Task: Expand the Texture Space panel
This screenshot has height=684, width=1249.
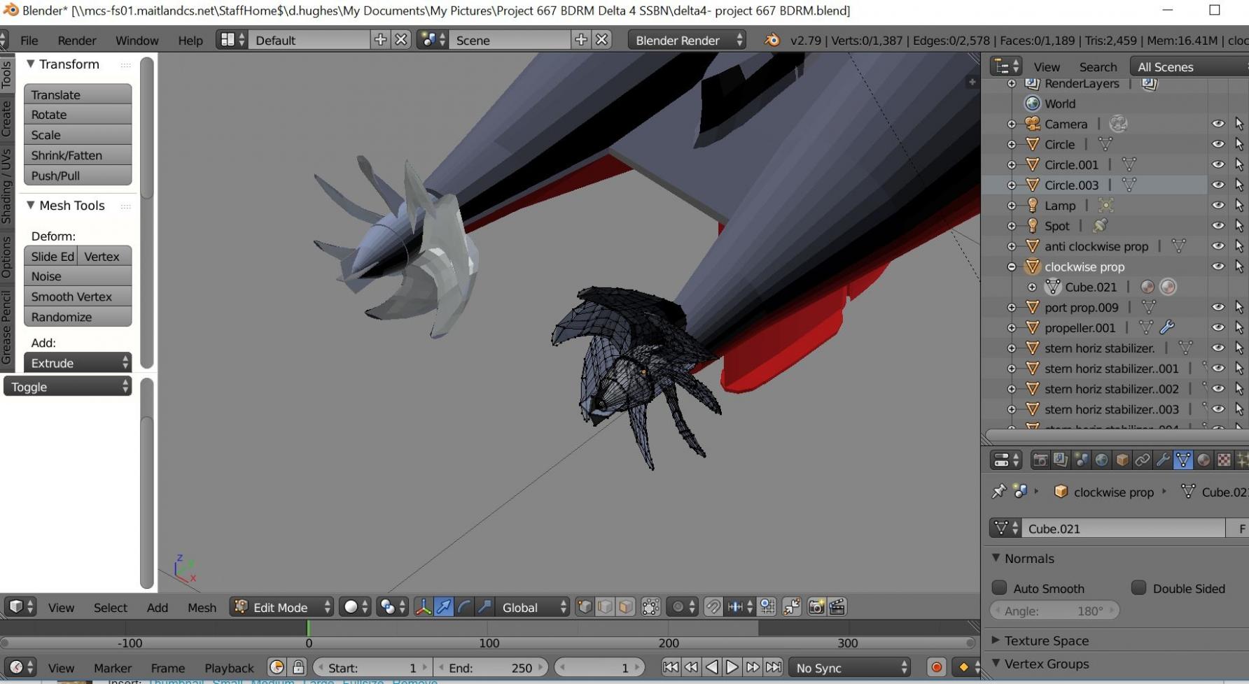Action: coord(1046,641)
